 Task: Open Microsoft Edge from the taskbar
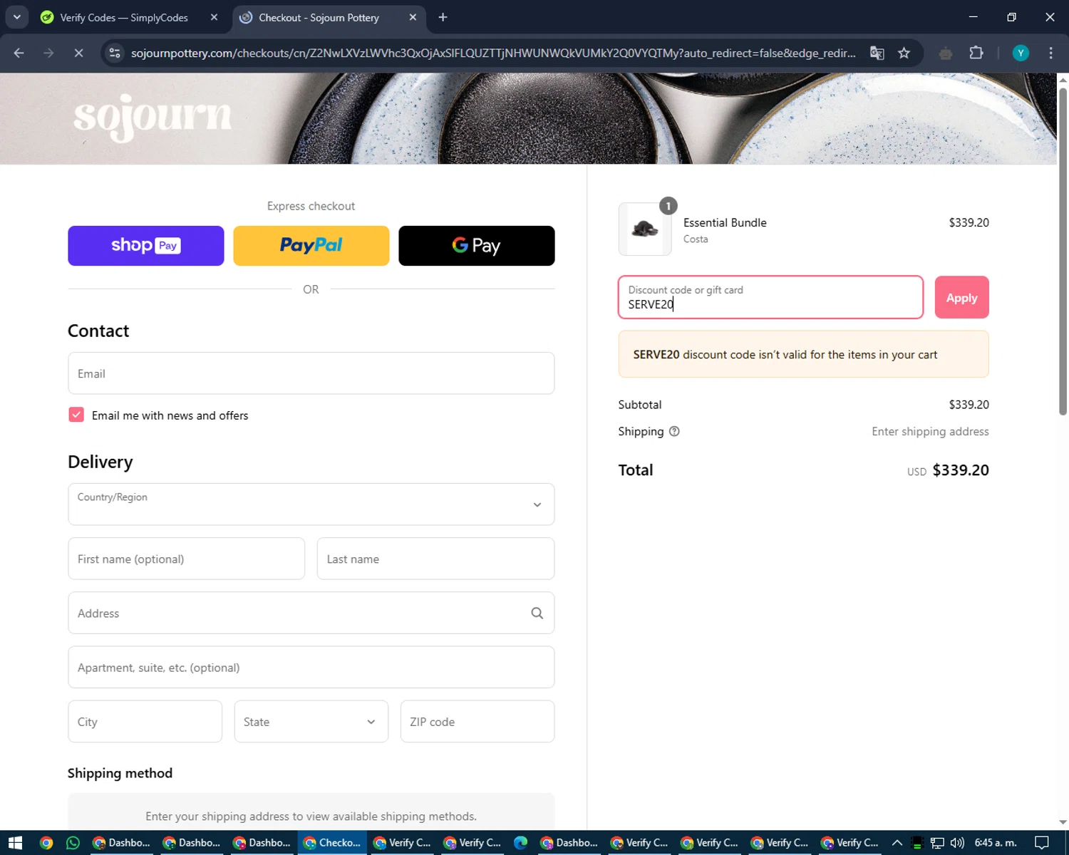pos(520,843)
